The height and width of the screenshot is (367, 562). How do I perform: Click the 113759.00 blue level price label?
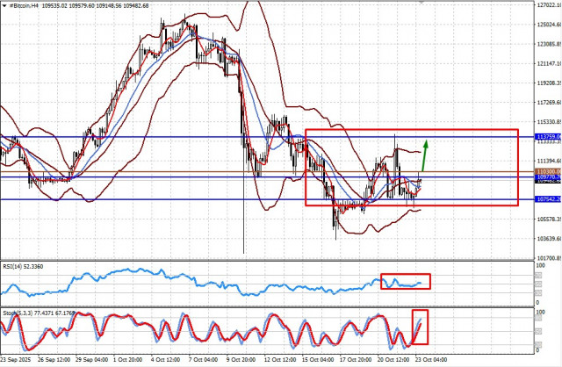(x=548, y=137)
